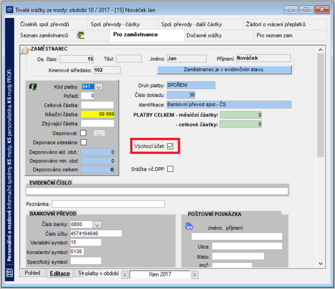Image resolution: width=335 pixels, height=289 pixels.
Task: Click the Identifikace field
Action: click(x=229, y=105)
